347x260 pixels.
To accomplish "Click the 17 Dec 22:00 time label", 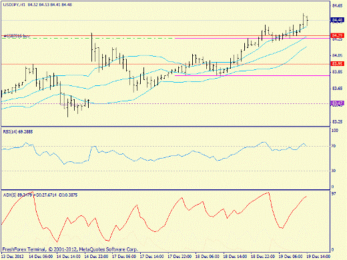I will [180, 257].
